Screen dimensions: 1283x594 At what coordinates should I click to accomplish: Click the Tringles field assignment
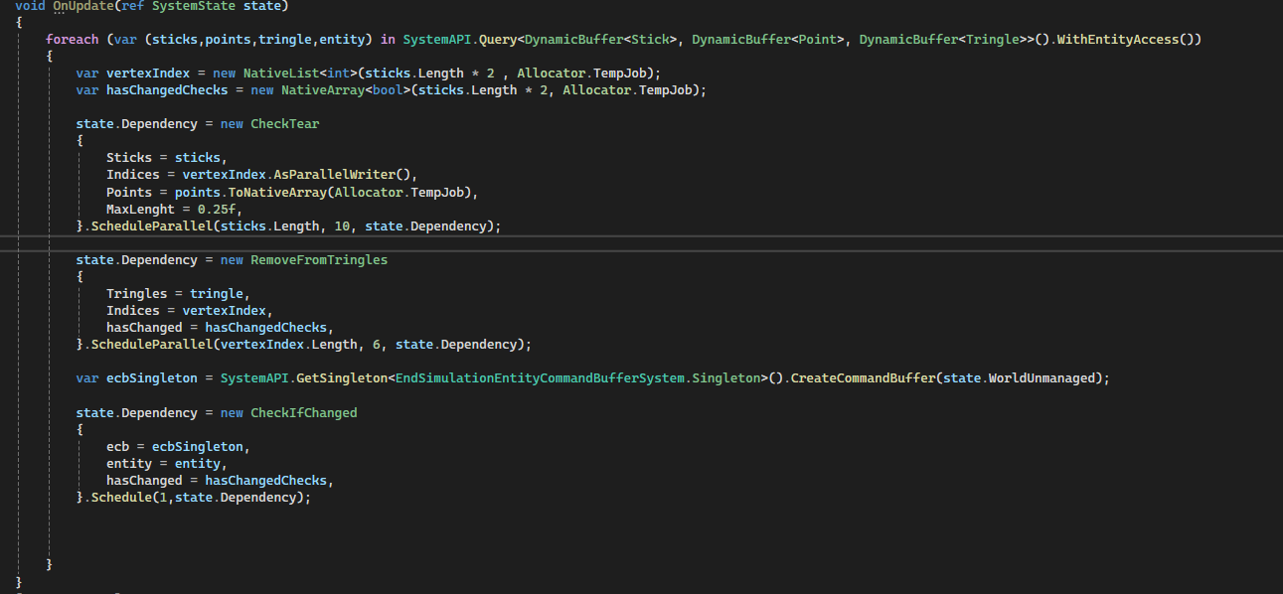(136, 293)
